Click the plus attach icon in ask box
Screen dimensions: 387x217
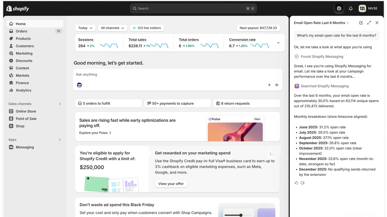click(x=269, y=85)
